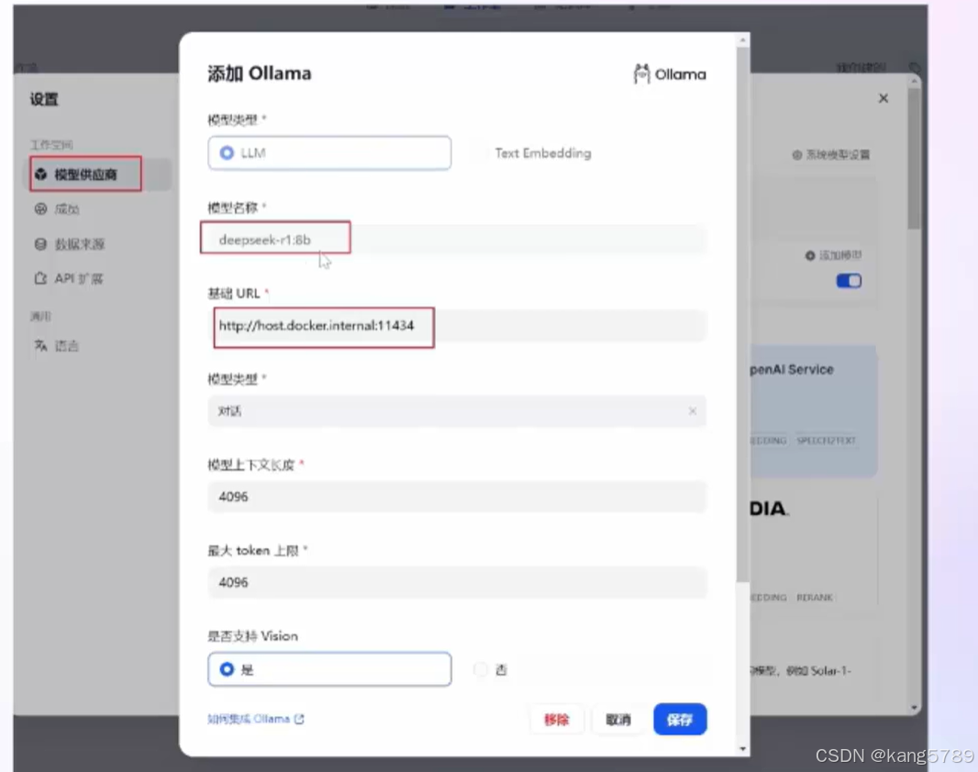
Task: Open 系统模型设置 in settings panel
Action: (x=831, y=155)
